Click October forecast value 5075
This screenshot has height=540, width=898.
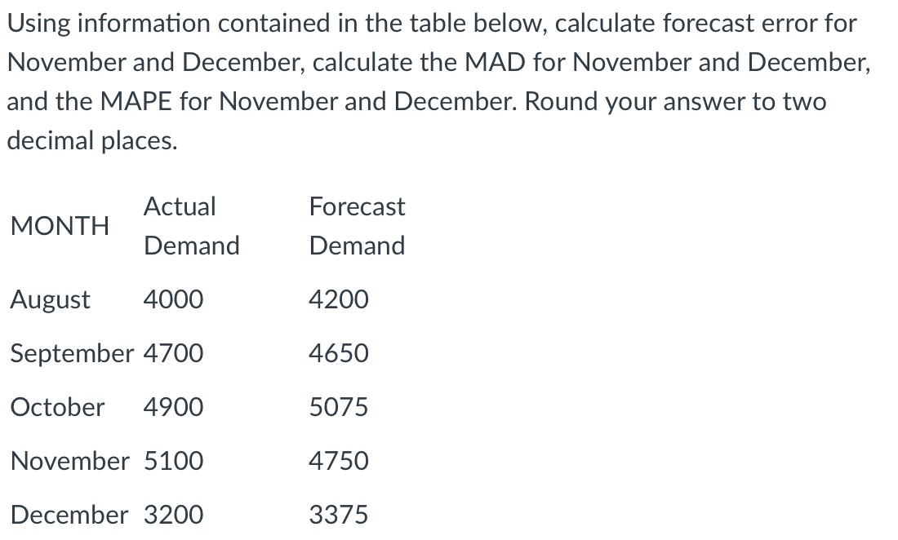pos(339,407)
